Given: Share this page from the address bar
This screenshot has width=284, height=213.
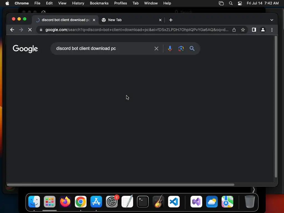Looking at the screenshot, I should [x=234, y=30].
